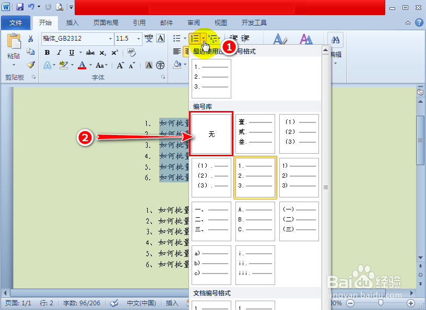Screen dimensions: 426x310
Task: Click the Clear Formatting eraser icon
Action: point(132,52)
